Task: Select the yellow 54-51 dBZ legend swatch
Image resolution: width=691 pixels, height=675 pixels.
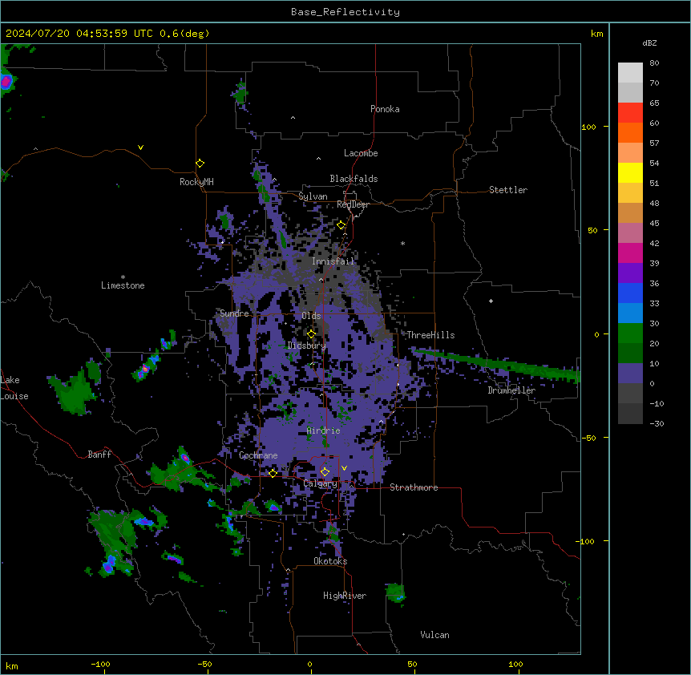Action: pyautogui.click(x=630, y=172)
